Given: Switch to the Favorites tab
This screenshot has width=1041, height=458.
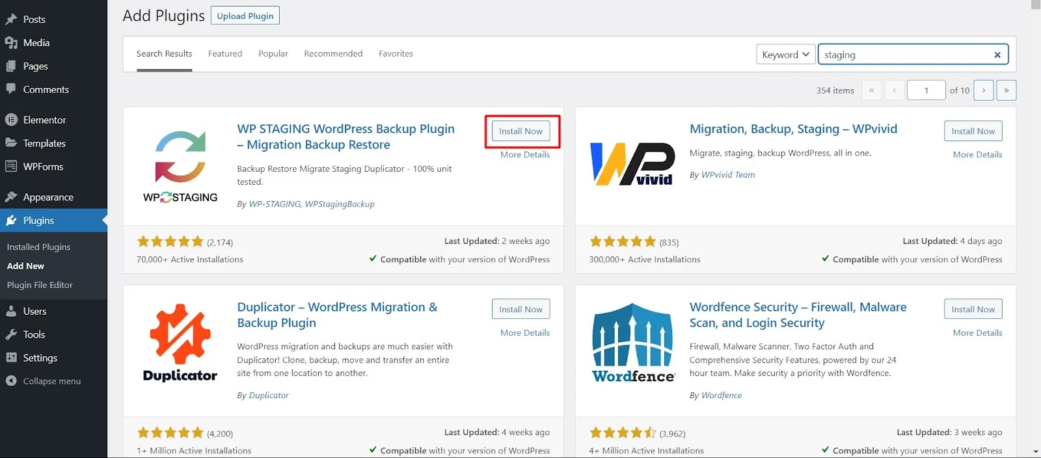Looking at the screenshot, I should (396, 54).
